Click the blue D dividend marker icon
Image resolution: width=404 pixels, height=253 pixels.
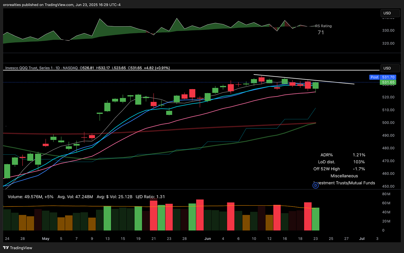(315, 186)
